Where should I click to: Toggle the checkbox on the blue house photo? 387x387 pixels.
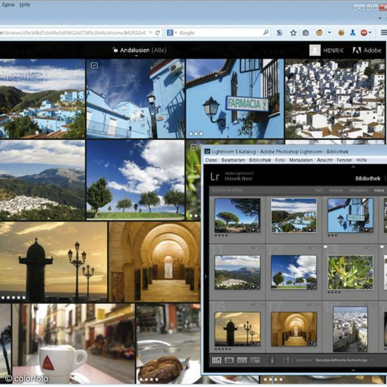94,65
